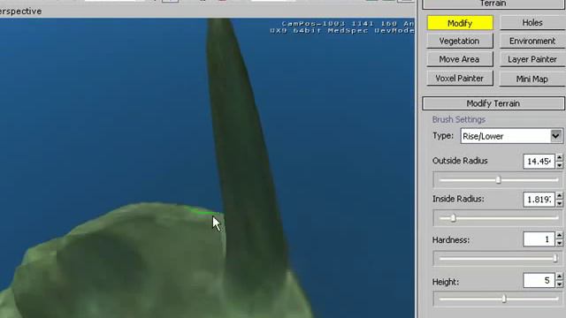Increase Inside Radius with spinner up arrow
The width and height of the screenshot is (566, 318).
(x=560, y=195)
